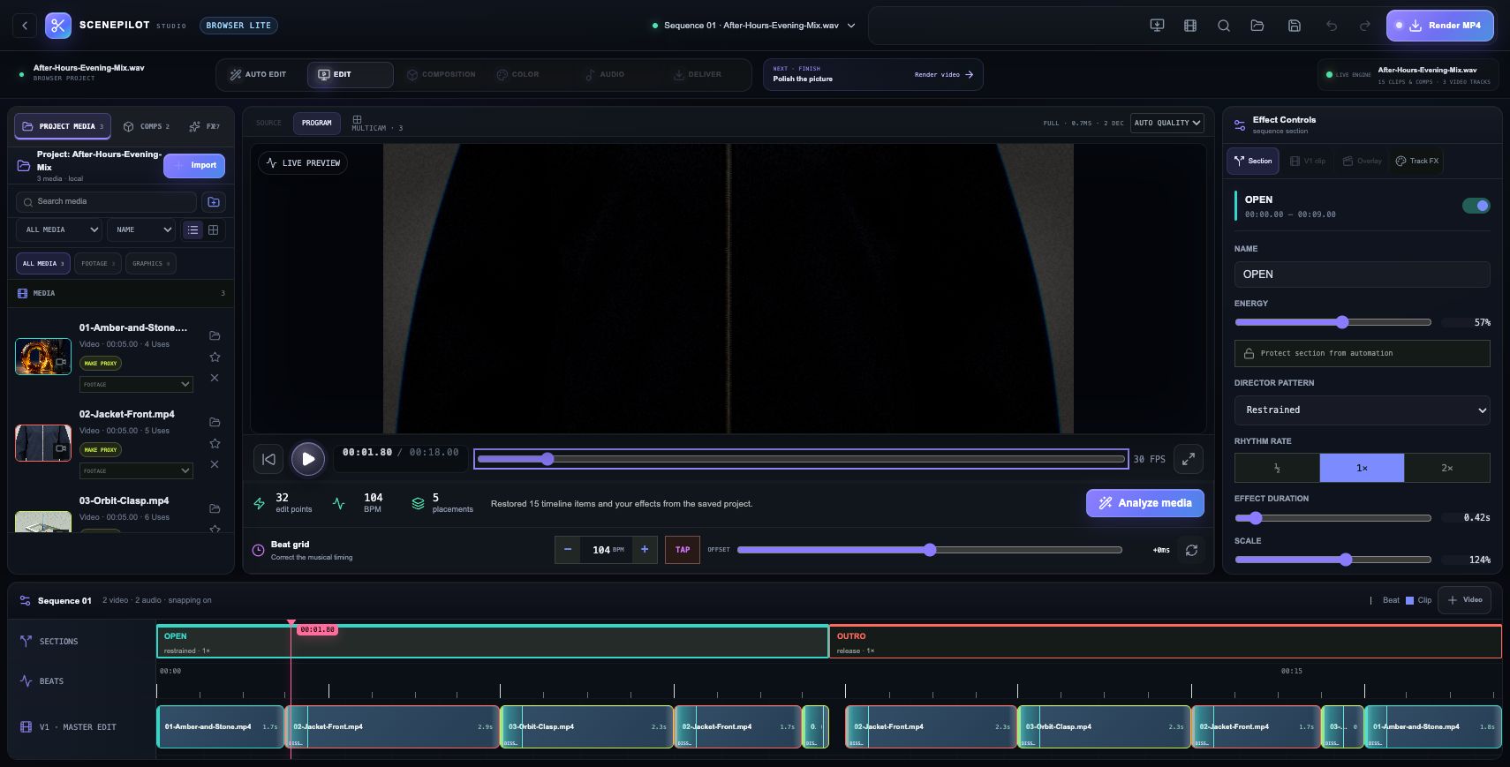Click the beat grid Offset slider
Screen dimensions: 1510x767
click(930, 550)
